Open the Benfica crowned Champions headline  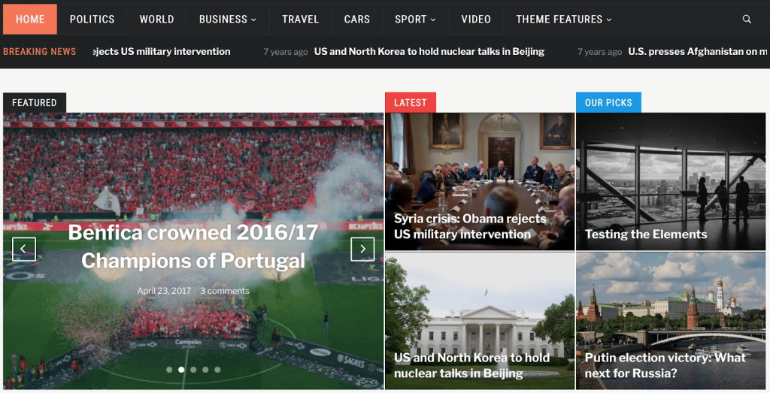[193, 246]
